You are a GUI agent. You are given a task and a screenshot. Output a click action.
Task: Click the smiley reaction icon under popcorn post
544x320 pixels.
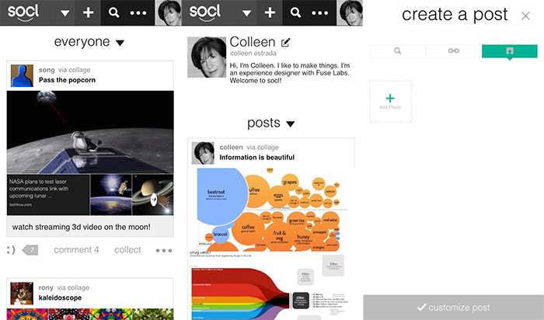coord(11,250)
